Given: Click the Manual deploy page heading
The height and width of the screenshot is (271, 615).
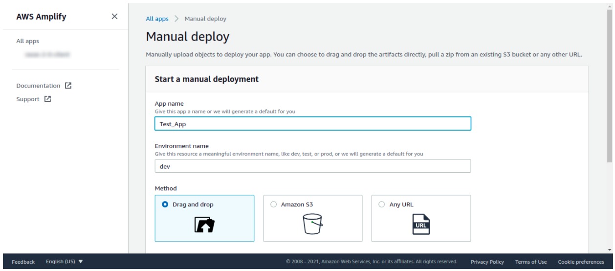Looking at the screenshot, I should tap(188, 37).
